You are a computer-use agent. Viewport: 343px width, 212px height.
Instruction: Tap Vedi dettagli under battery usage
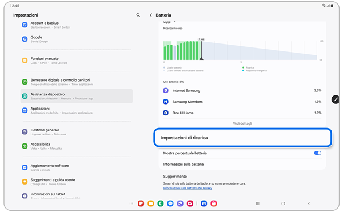click(242, 123)
